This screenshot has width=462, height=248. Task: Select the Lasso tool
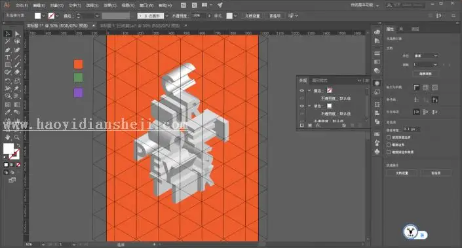pyautogui.click(x=17, y=41)
